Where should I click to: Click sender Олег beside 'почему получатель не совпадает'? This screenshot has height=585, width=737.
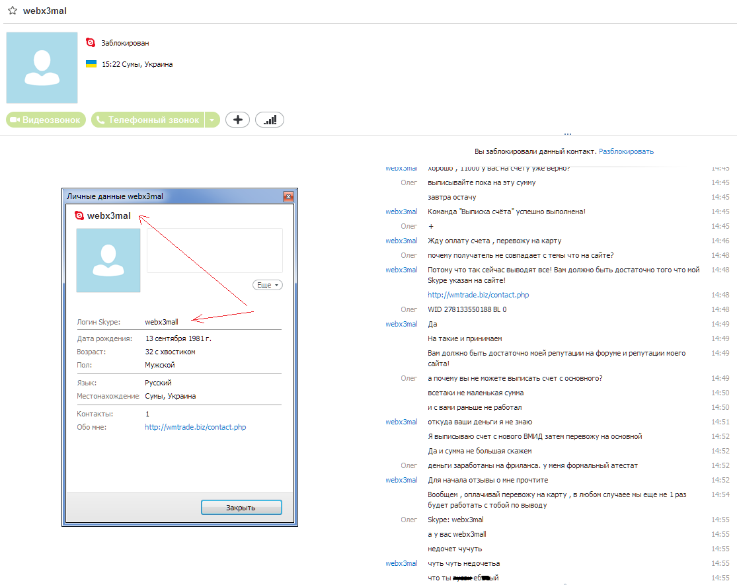coord(408,255)
